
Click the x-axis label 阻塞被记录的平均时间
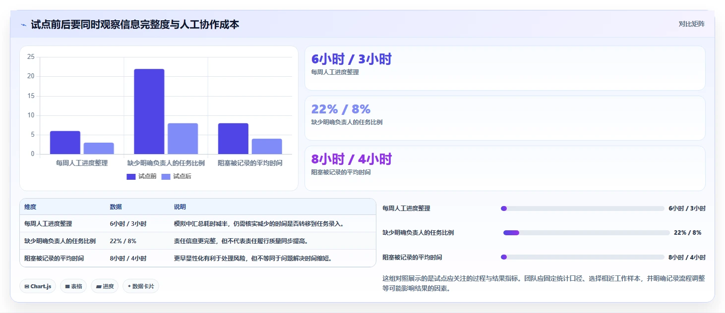[250, 163]
